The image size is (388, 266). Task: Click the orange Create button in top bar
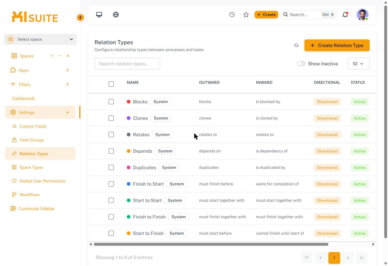click(x=266, y=15)
